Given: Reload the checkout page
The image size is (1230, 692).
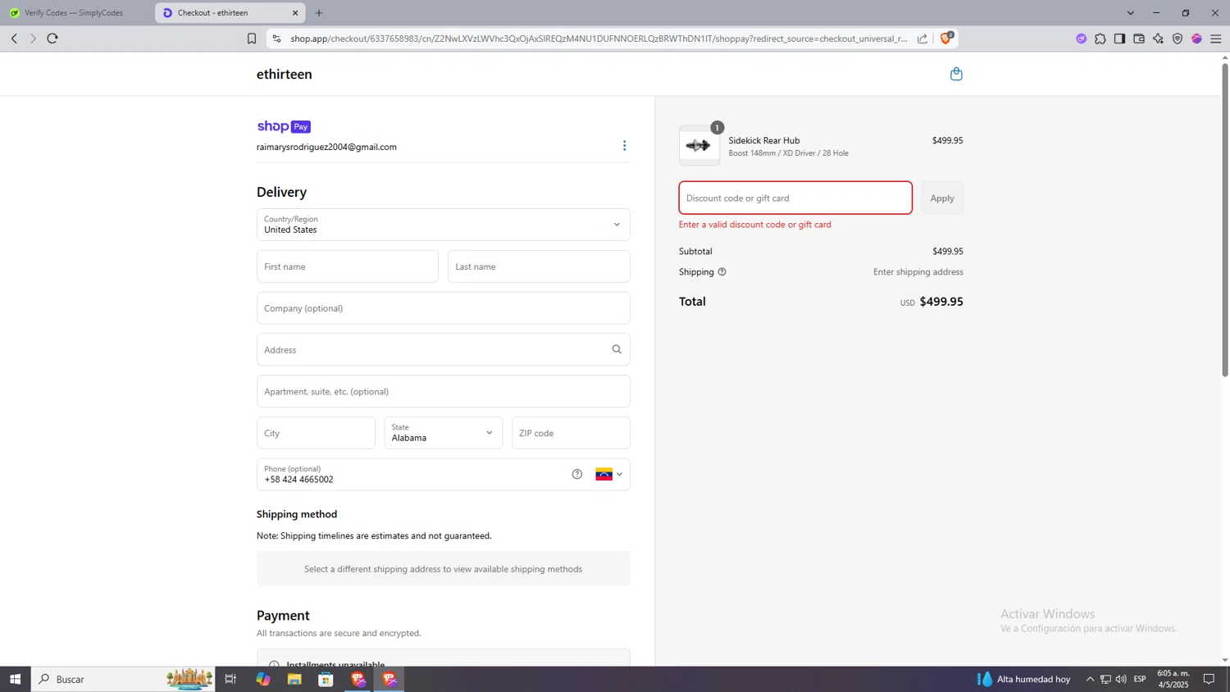Looking at the screenshot, I should (52, 39).
